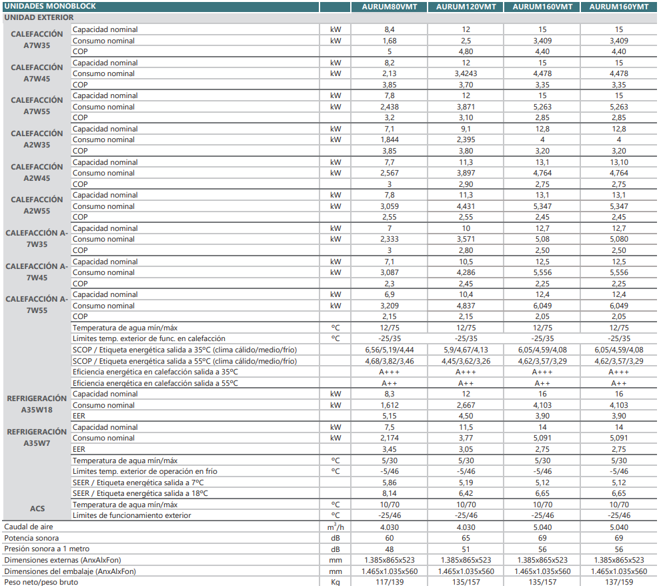Screen dimensions: 661x586
Task: Select 'SEER / Etiqueta energética salida a 18ºC'
Action: coord(140,493)
